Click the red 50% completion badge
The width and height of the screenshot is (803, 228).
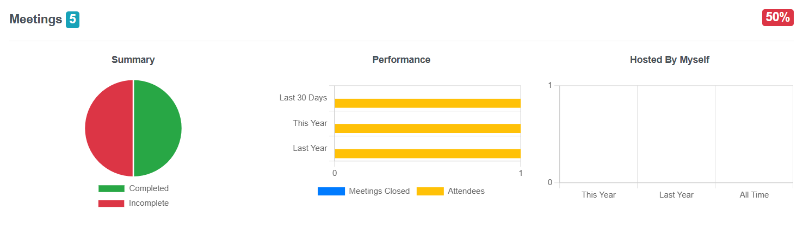(x=777, y=17)
